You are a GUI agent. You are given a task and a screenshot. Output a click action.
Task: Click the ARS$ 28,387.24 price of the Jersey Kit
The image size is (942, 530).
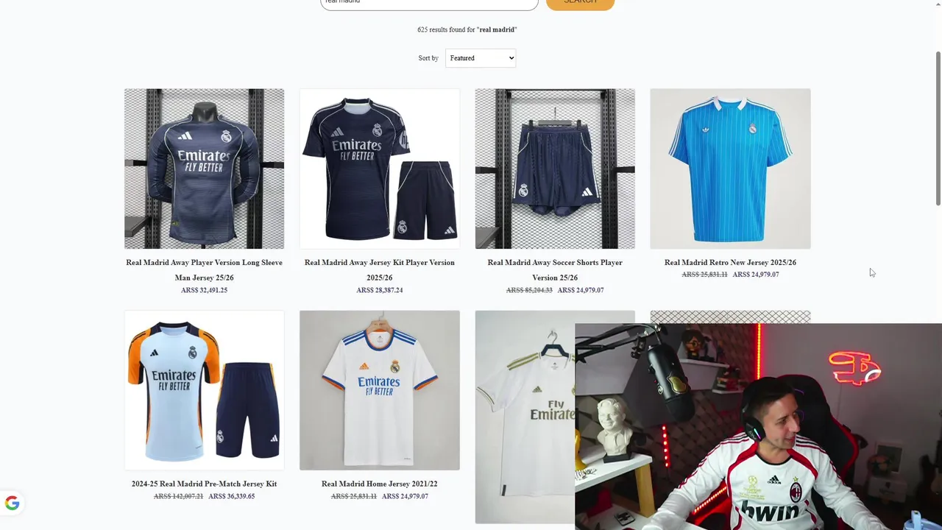(x=380, y=290)
